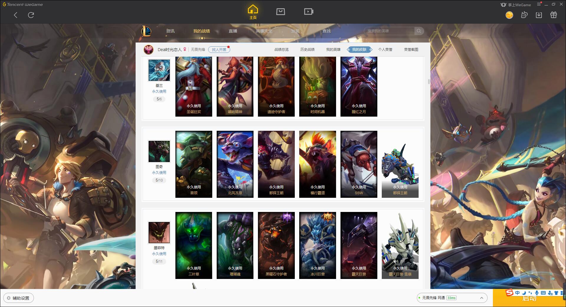Image resolution: width=566 pixels, height=307 pixels.
Task: Click the player profile avatar icon
Action: 149,50
